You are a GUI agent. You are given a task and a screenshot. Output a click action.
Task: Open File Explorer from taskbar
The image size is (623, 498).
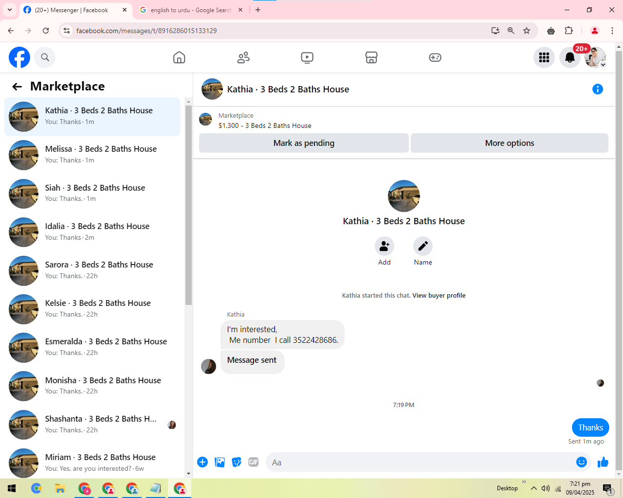pos(60,488)
